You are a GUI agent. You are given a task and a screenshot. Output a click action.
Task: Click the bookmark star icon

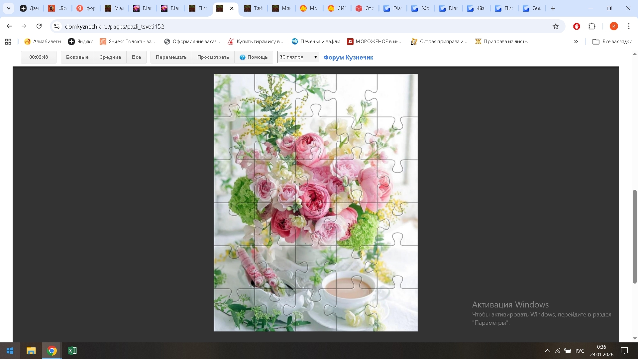[556, 26]
